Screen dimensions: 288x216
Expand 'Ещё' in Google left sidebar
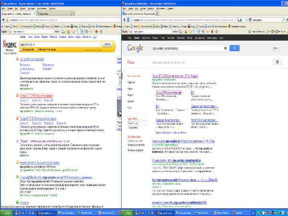130,108
